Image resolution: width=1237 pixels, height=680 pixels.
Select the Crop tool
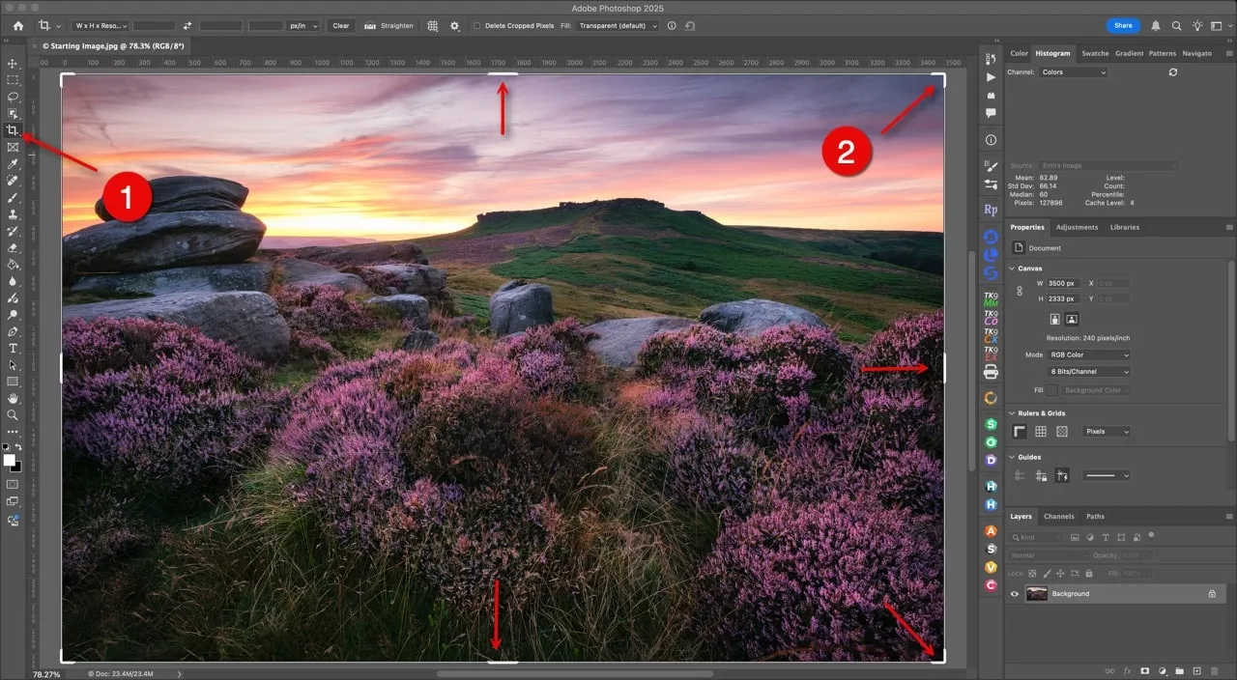point(13,130)
